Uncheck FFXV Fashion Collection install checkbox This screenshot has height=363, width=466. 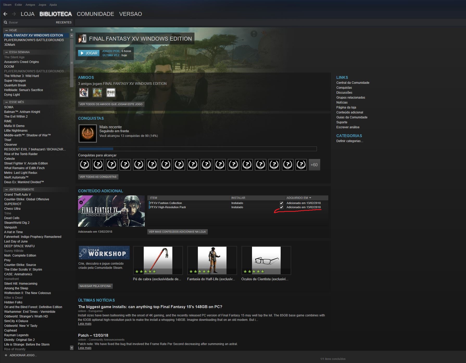click(281, 203)
